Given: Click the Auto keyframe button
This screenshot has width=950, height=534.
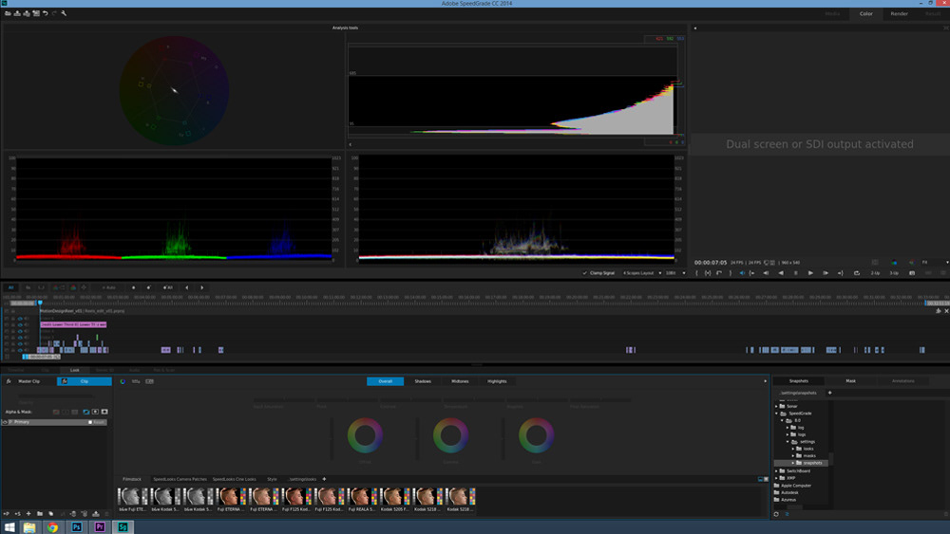Looking at the screenshot, I should 108,287.
